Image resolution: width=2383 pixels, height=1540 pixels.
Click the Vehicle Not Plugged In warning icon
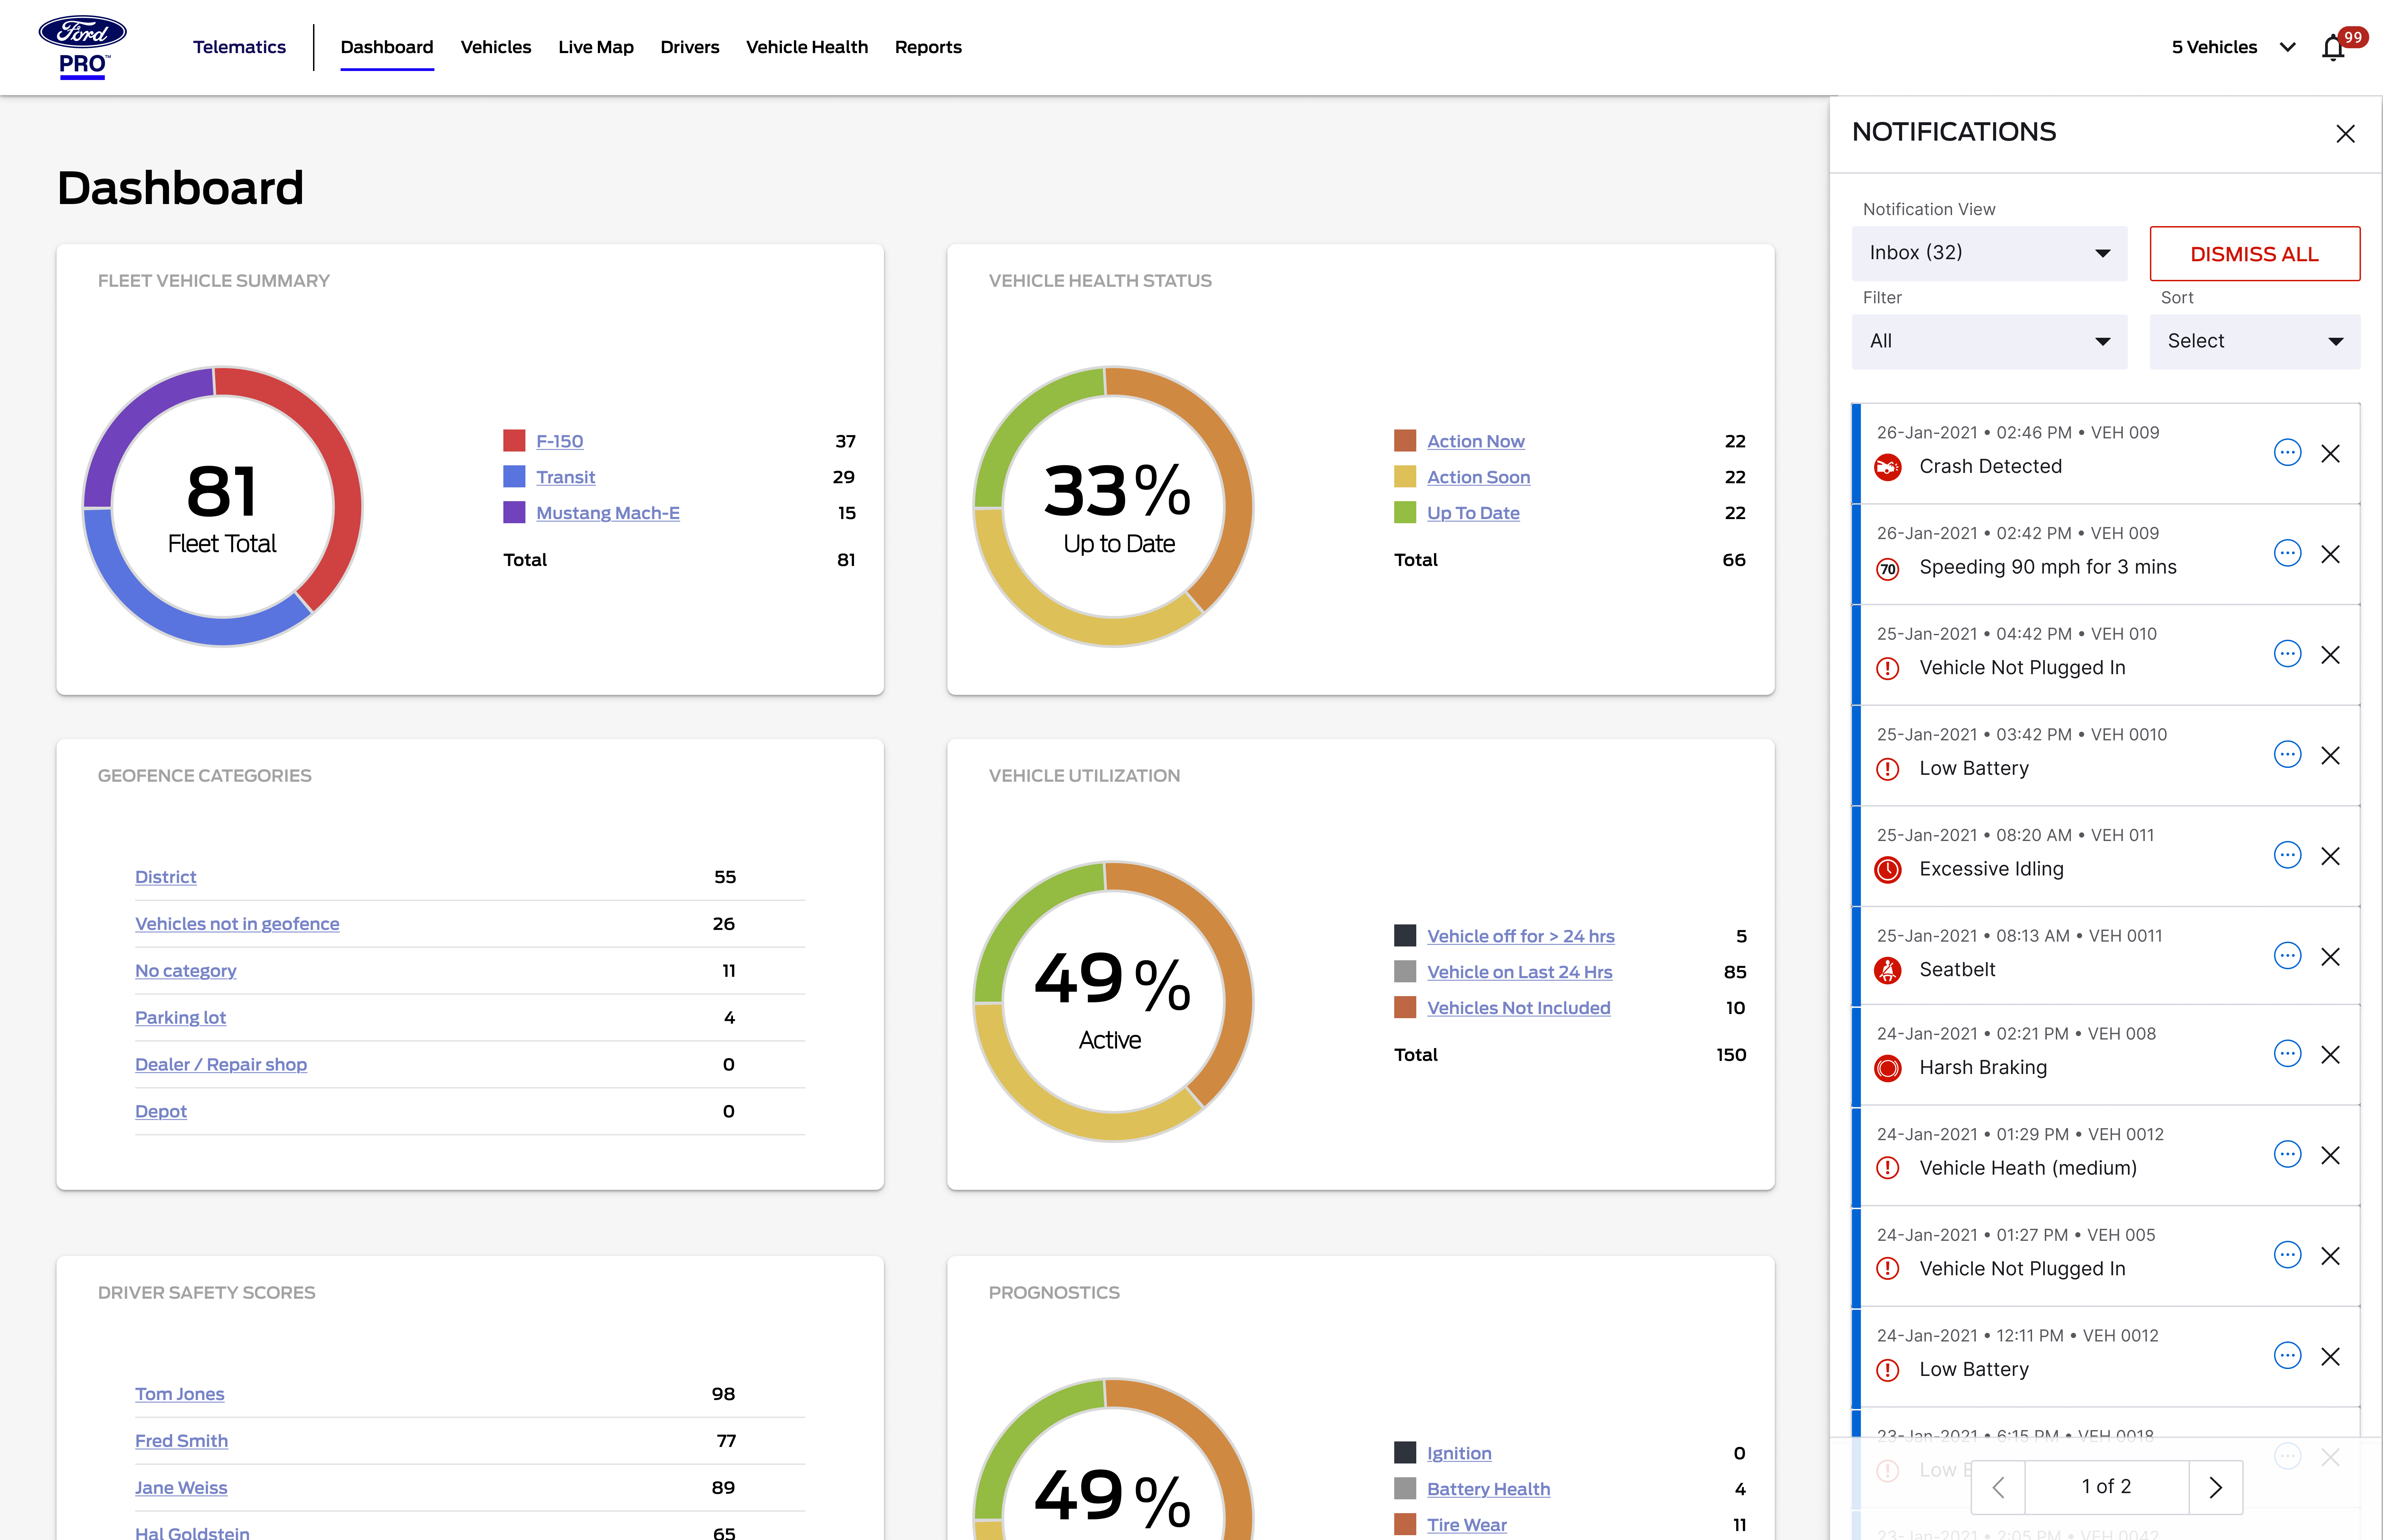[x=1888, y=668]
